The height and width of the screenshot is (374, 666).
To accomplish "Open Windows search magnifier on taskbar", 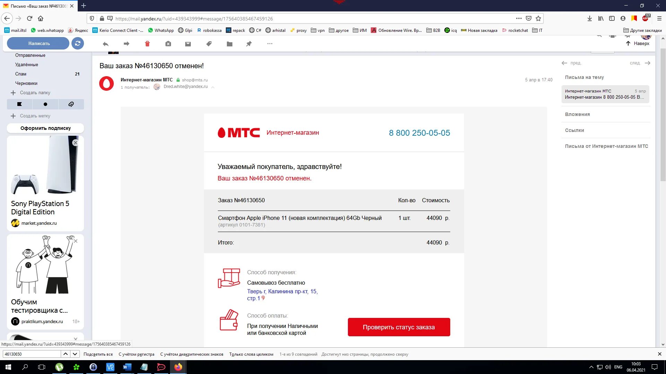I will (x=25, y=367).
